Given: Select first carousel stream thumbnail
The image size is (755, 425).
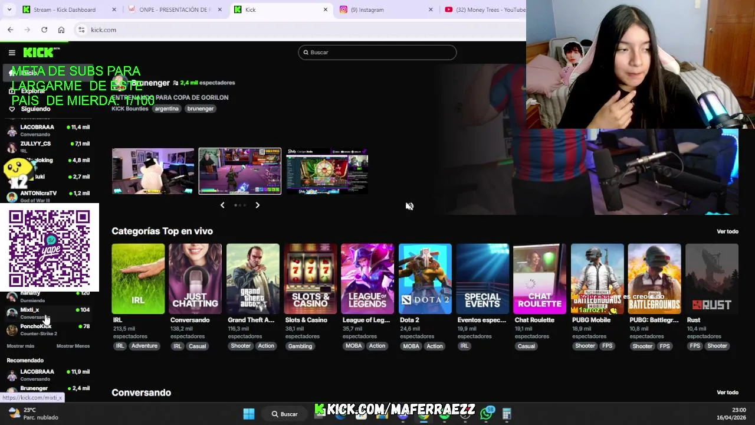Looking at the screenshot, I should pyautogui.click(x=153, y=171).
